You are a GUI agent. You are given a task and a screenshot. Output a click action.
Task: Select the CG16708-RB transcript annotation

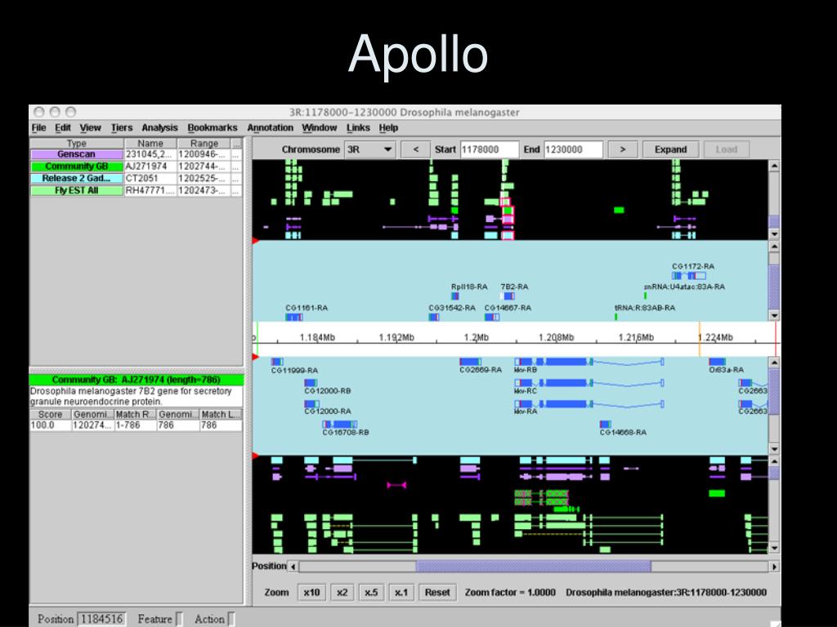[x=340, y=425]
